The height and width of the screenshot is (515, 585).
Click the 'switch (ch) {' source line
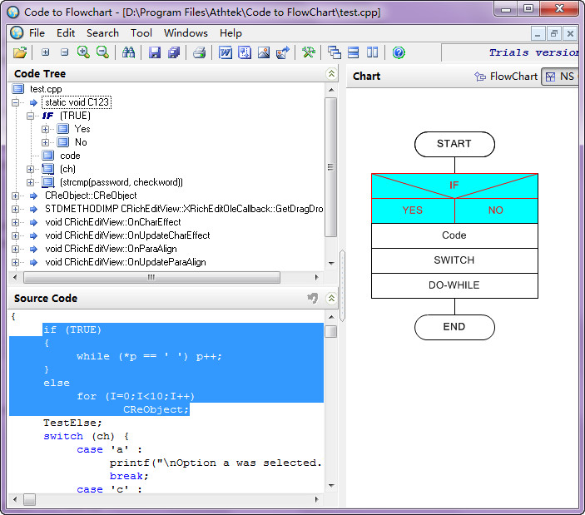87,436
